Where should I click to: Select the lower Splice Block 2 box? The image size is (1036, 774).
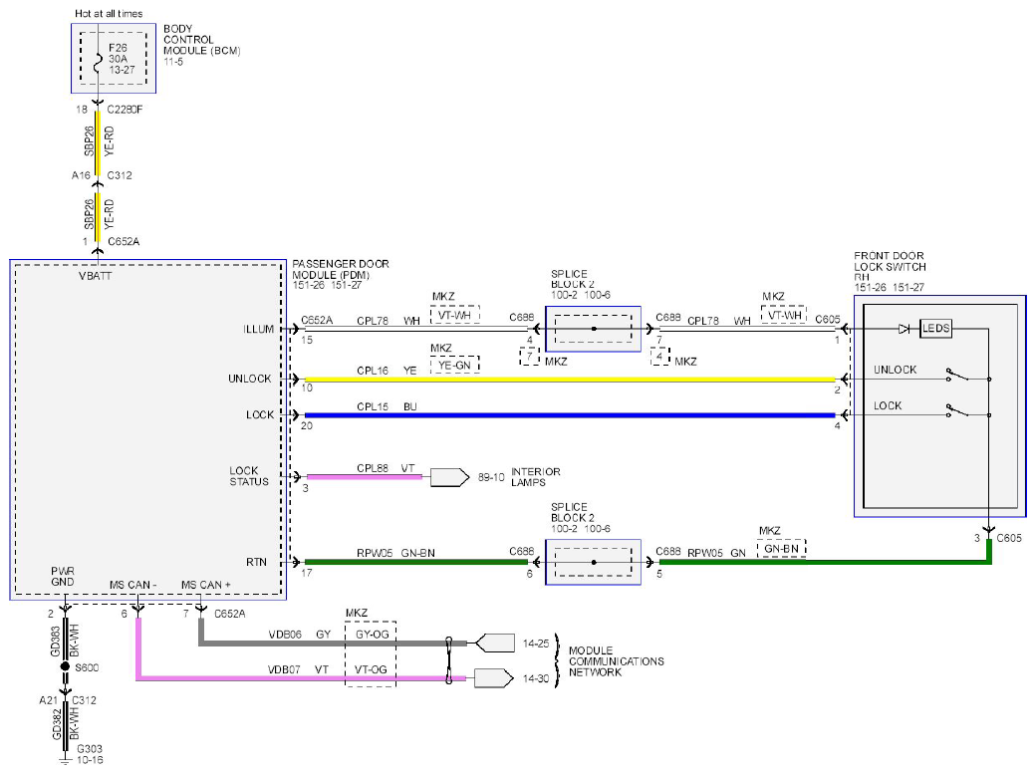tap(594, 562)
